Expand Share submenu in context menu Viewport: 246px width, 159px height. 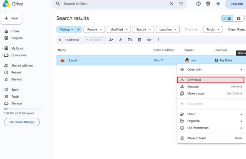(211, 114)
